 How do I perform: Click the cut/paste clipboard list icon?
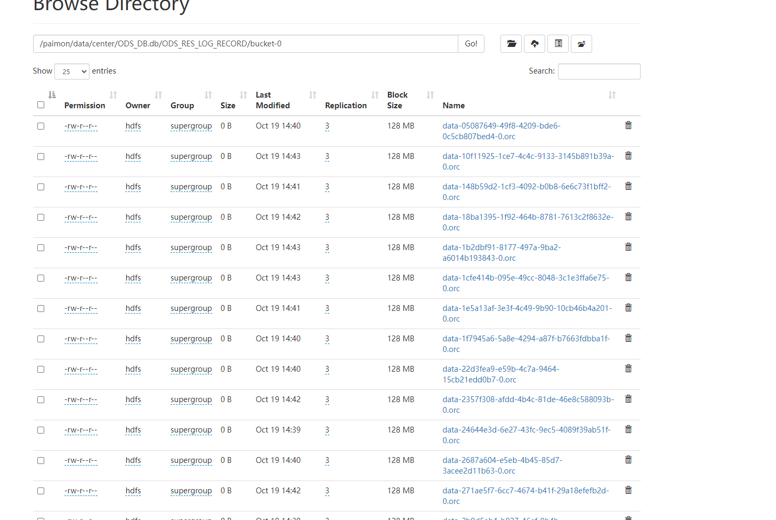[x=558, y=44]
